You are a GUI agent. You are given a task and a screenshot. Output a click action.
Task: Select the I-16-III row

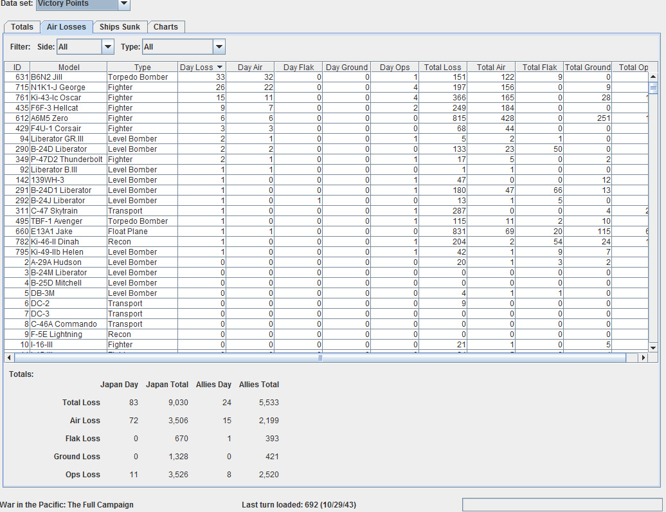tap(326, 345)
